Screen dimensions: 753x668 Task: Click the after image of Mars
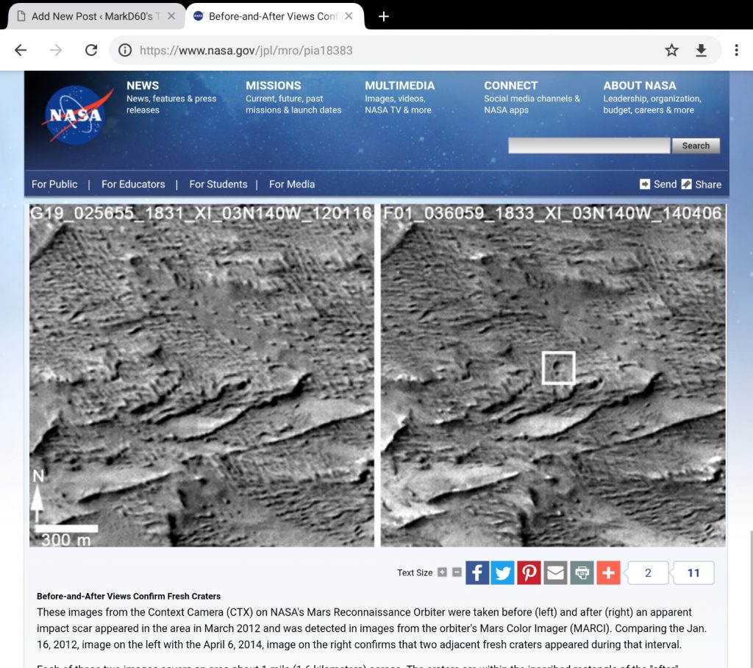pyautogui.click(x=553, y=375)
